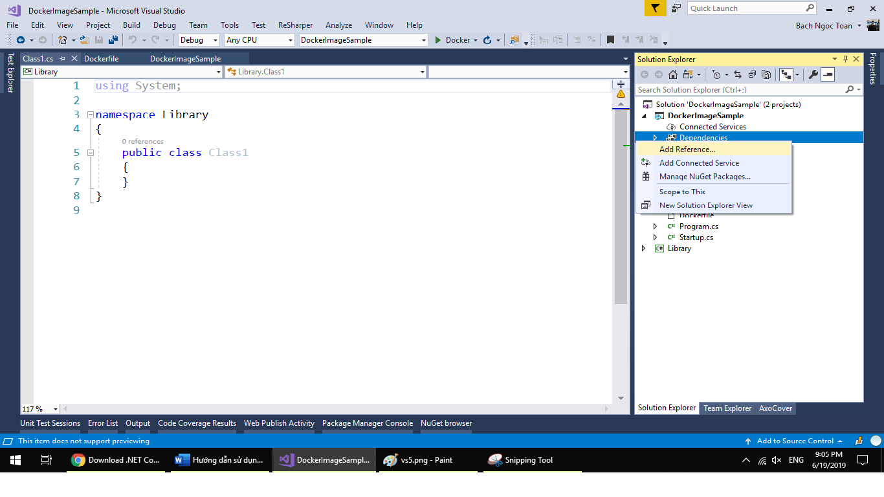Screen dimensions: 884x497
Task: Toggle pin on the Class1.cs tab
Action: (x=63, y=59)
